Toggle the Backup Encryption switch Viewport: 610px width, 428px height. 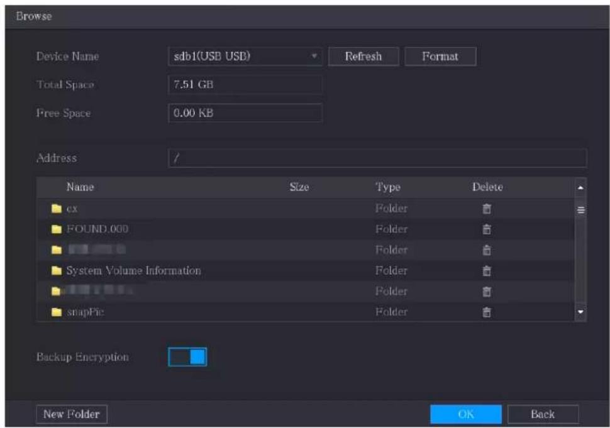coord(187,357)
